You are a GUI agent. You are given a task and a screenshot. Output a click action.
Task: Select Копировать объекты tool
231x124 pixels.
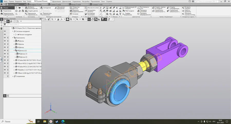click(90, 11)
